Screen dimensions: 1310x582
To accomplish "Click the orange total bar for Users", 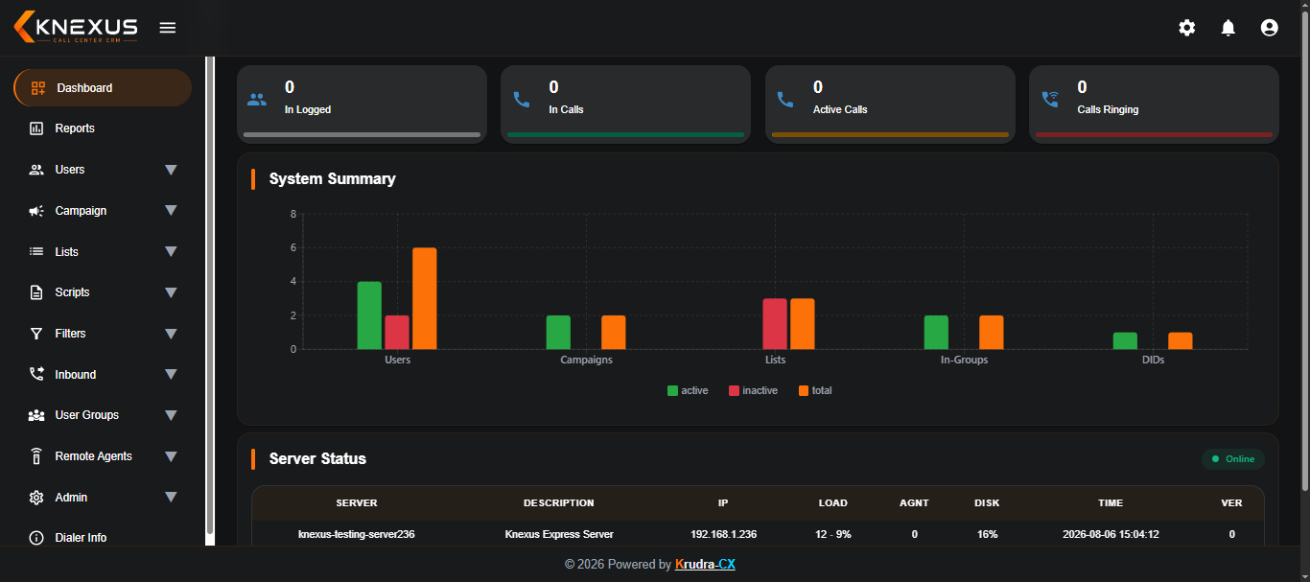I will [x=425, y=298].
